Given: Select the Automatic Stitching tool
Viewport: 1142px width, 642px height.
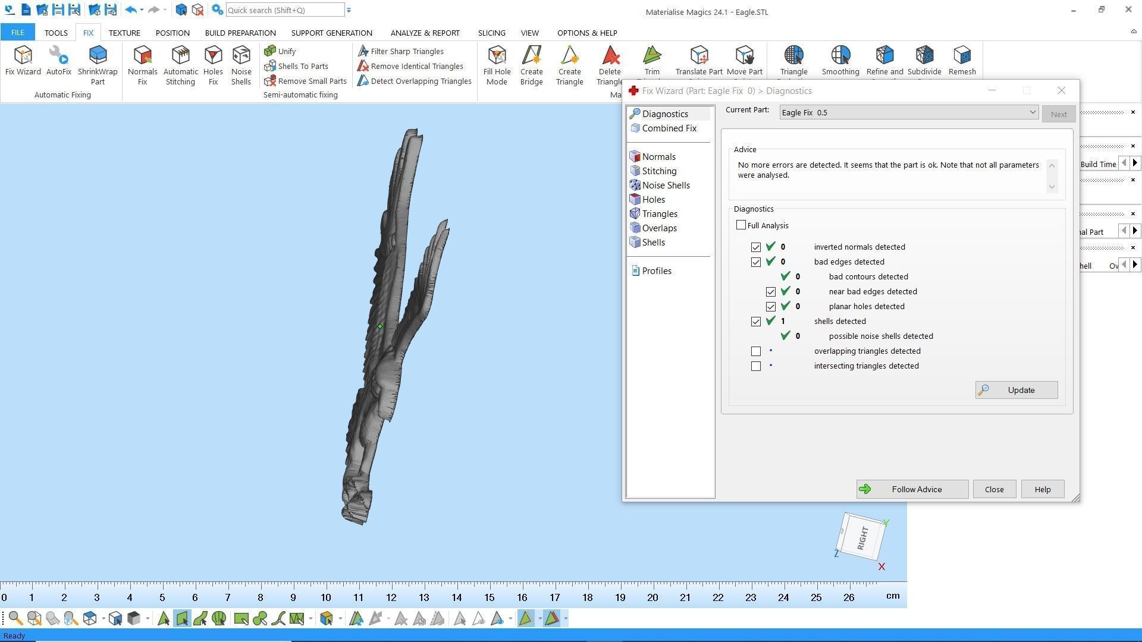Looking at the screenshot, I should tap(180, 65).
